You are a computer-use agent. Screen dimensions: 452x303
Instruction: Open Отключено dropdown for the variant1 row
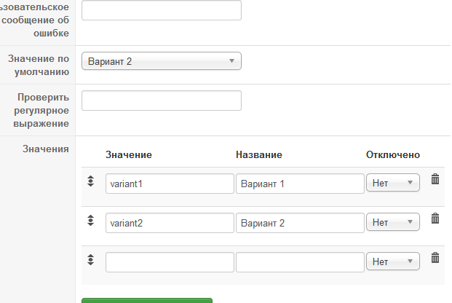click(393, 184)
